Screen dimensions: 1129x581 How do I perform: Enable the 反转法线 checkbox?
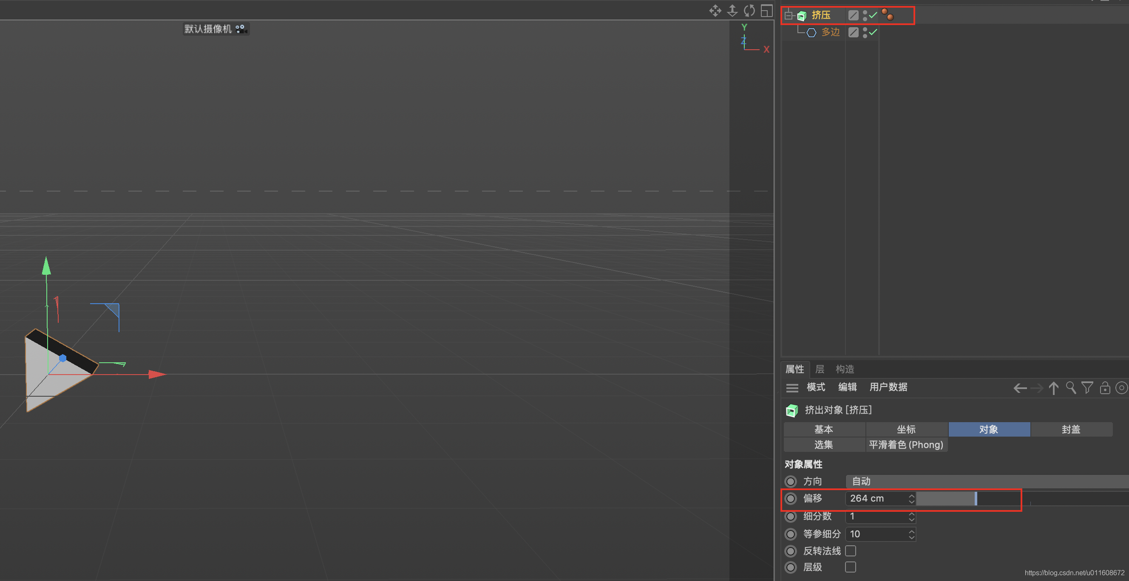pyautogui.click(x=850, y=551)
